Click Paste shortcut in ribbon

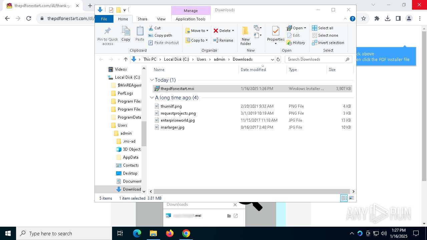click(163, 43)
